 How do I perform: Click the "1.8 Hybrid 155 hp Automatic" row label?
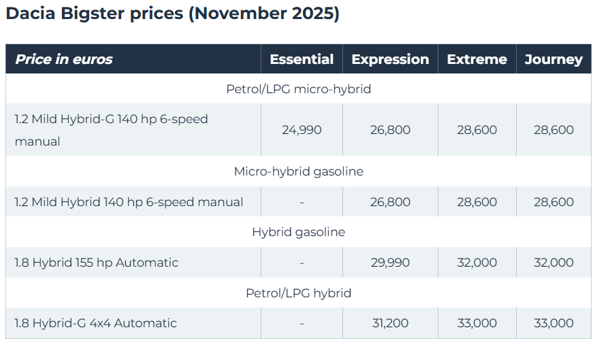[x=97, y=263]
